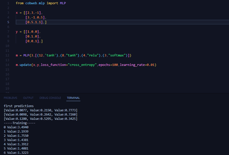
Task: Click the terminal value 0.2642
Action: coord(46,115)
